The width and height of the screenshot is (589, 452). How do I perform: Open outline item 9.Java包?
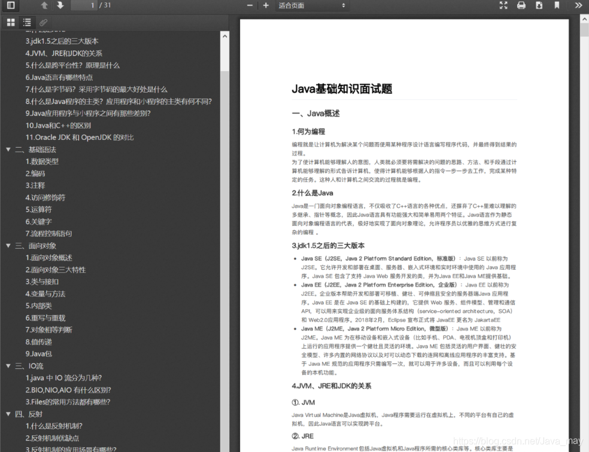tap(39, 354)
